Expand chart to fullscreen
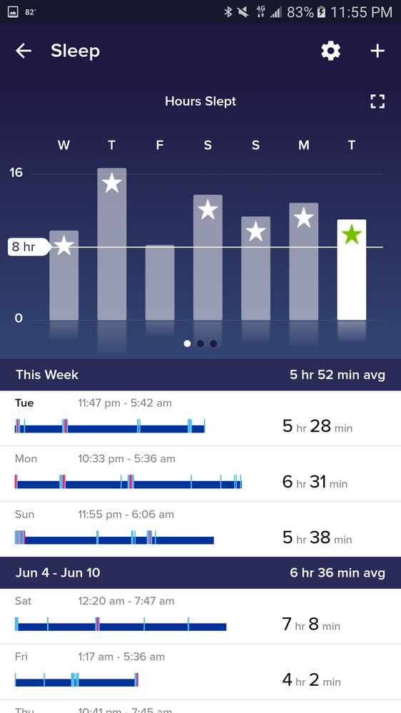This screenshot has width=401, height=713. [377, 101]
